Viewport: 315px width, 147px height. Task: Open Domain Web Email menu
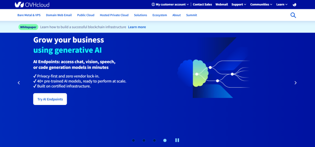59,15
